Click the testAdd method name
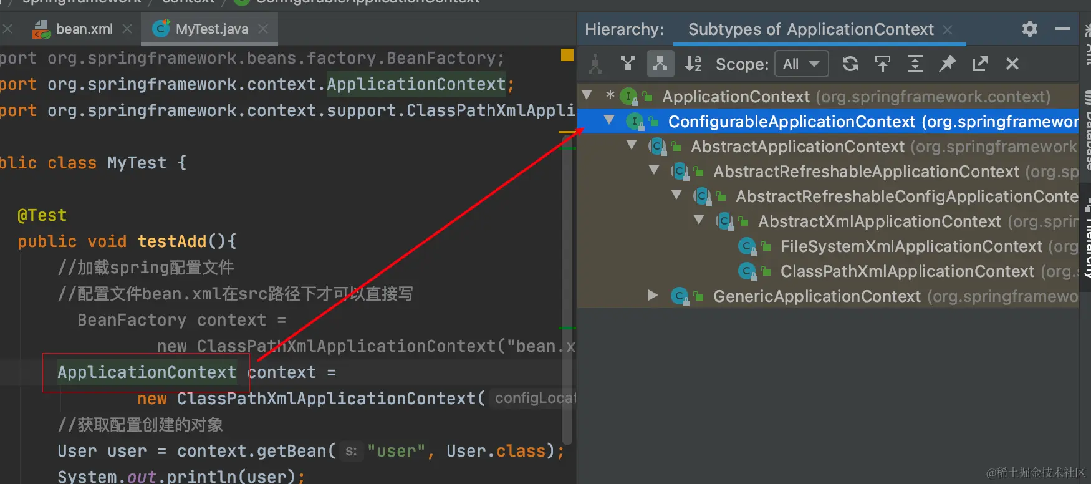Screen dimensions: 1091x484 (172, 241)
